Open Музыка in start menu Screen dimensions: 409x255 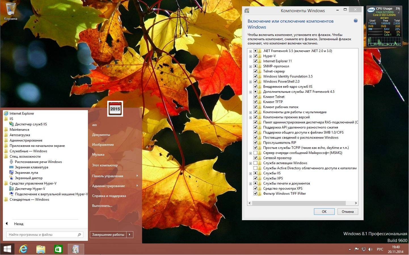[x=98, y=155]
